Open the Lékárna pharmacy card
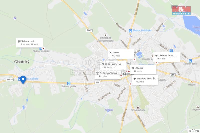 pyautogui.click(x=143, y=70)
